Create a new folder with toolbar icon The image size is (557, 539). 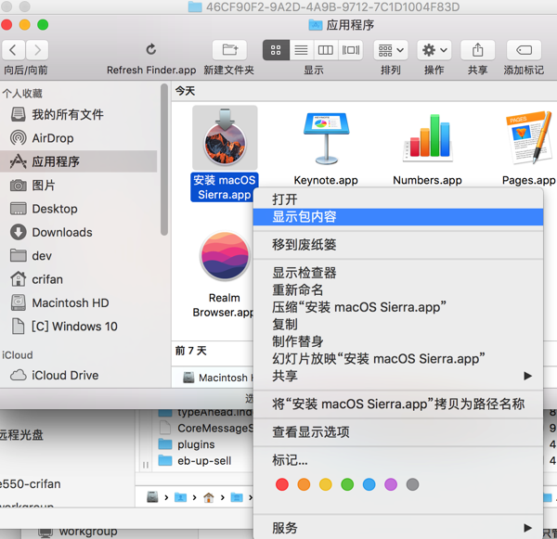[229, 50]
